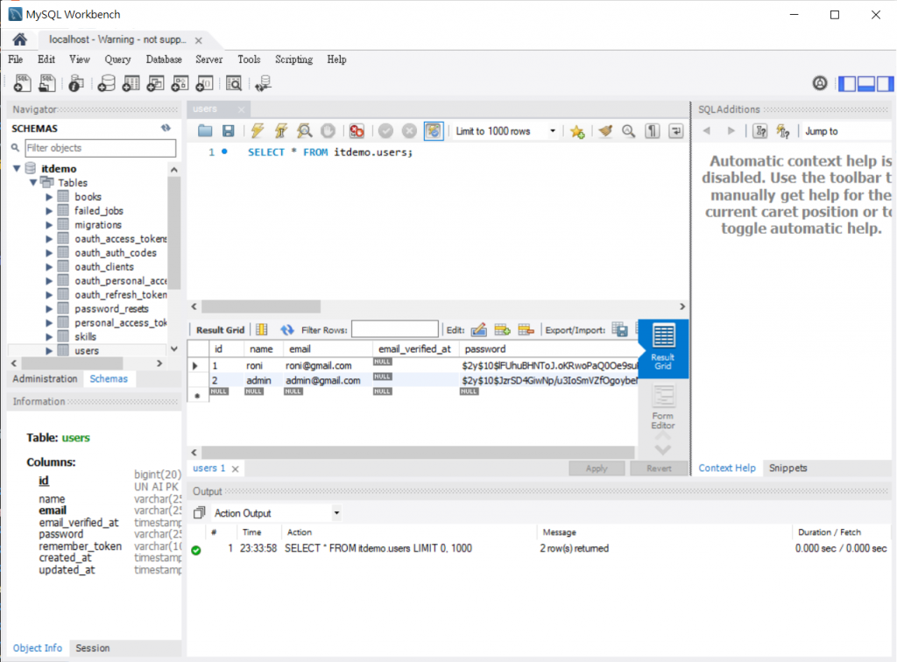Execute statement under cursor icon
Image resolution: width=897 pixels, height=662 pixels.
pos(281,131)
